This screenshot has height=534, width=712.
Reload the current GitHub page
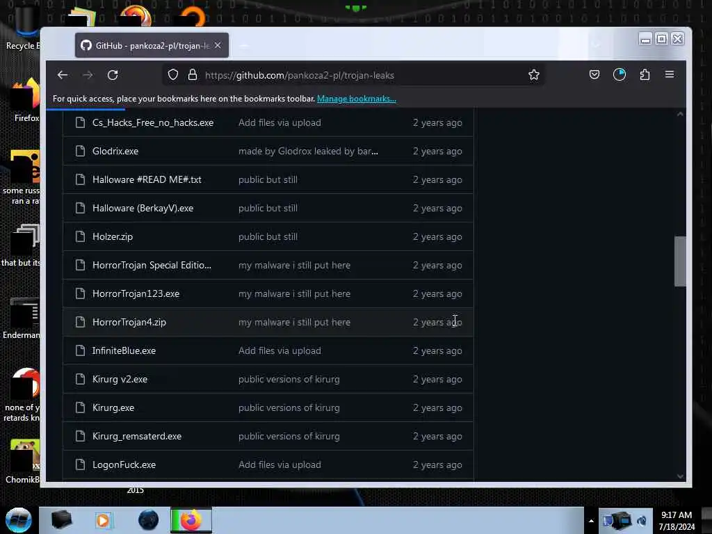tap(113, 75)
